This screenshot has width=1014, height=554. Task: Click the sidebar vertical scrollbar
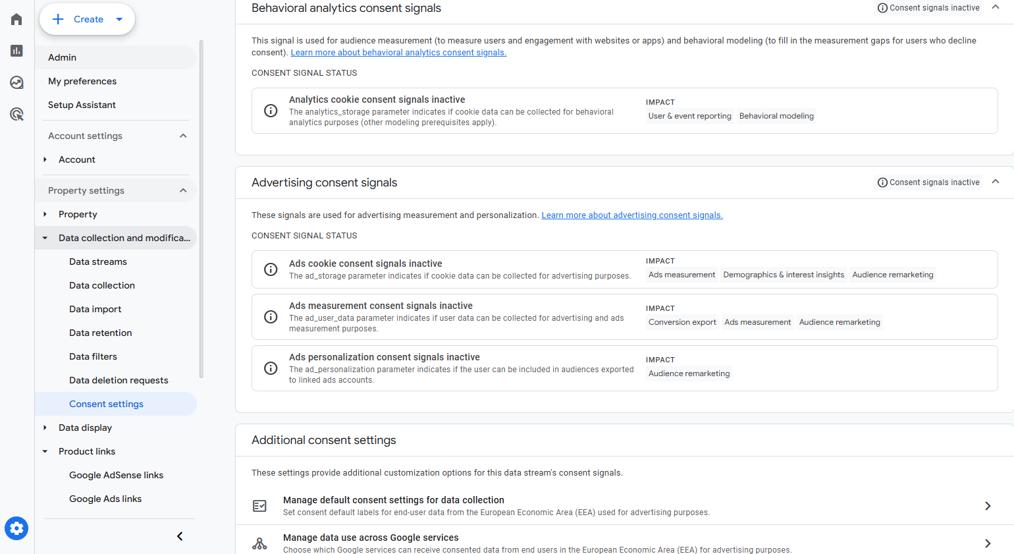tap(201, 209)
